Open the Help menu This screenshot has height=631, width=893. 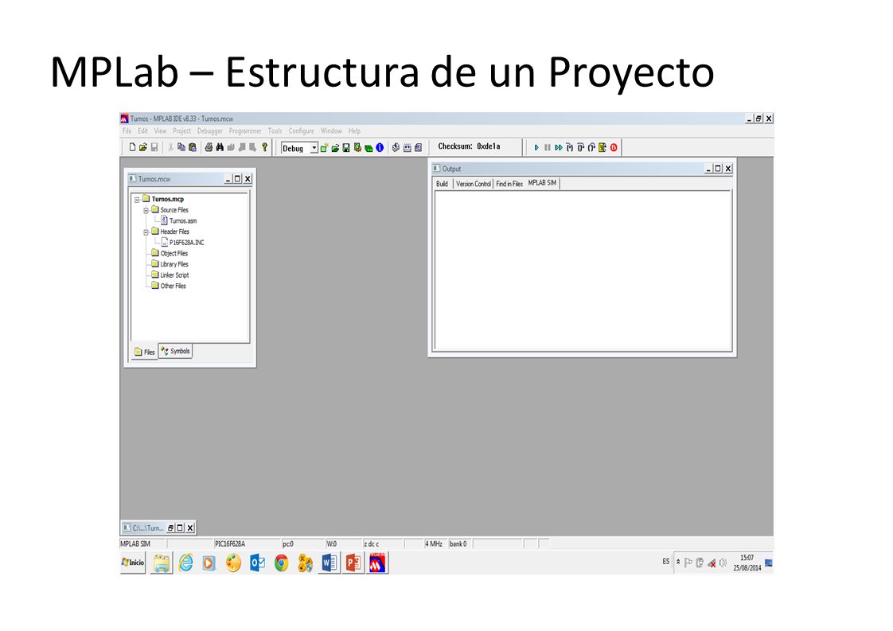pyautogui.click(x=354, y=131)
